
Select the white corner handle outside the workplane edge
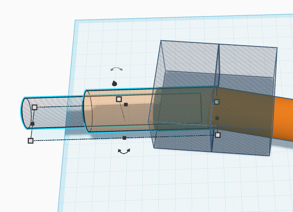31,140
